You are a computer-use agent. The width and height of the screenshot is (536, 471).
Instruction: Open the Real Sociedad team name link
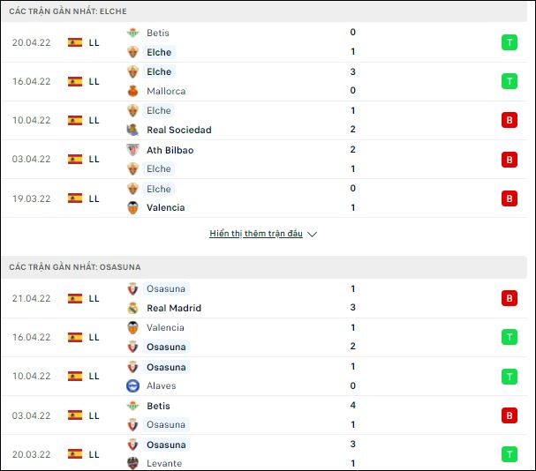tap(179, 130)
